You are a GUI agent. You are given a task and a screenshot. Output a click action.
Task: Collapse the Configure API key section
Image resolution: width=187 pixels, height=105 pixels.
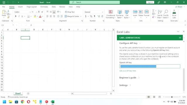[130, 43]
